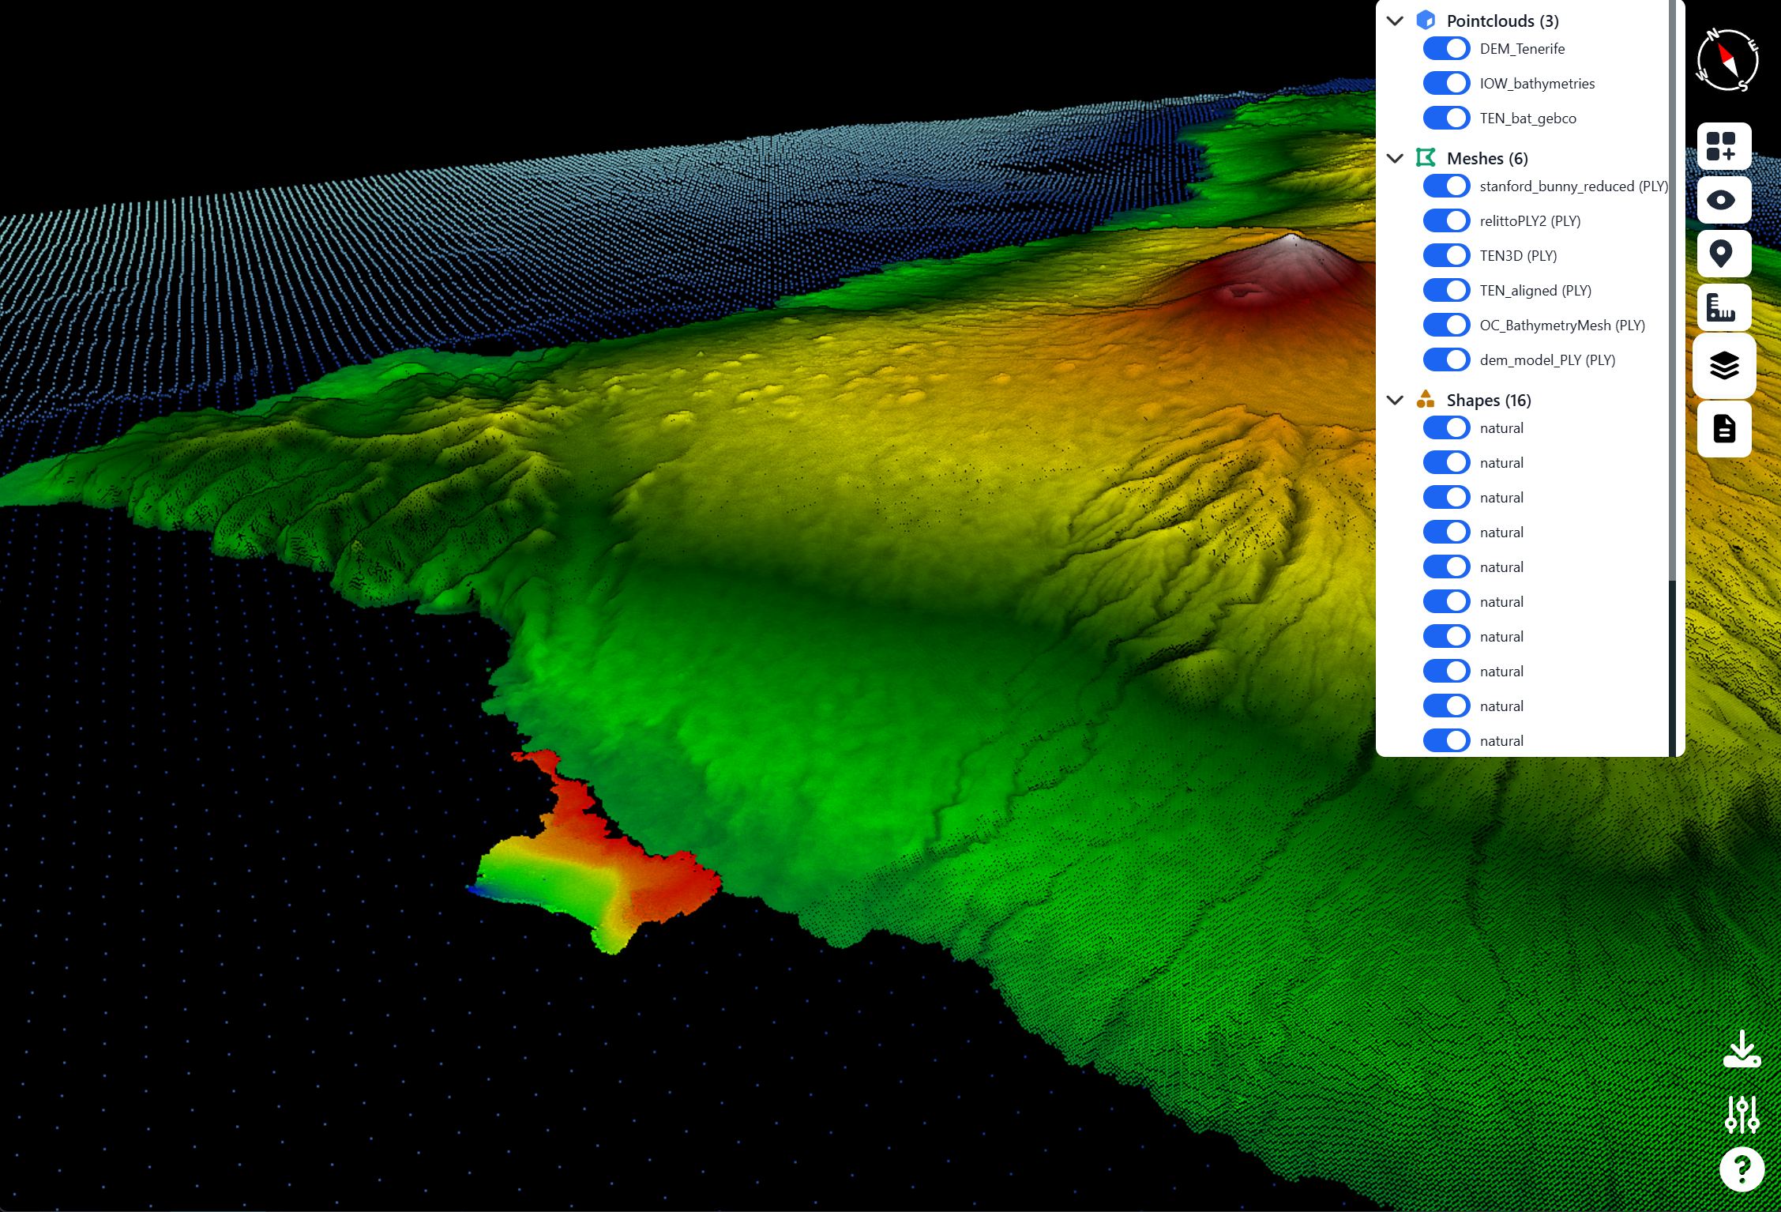Select the Shapes (16) heading

point(1489,401)
